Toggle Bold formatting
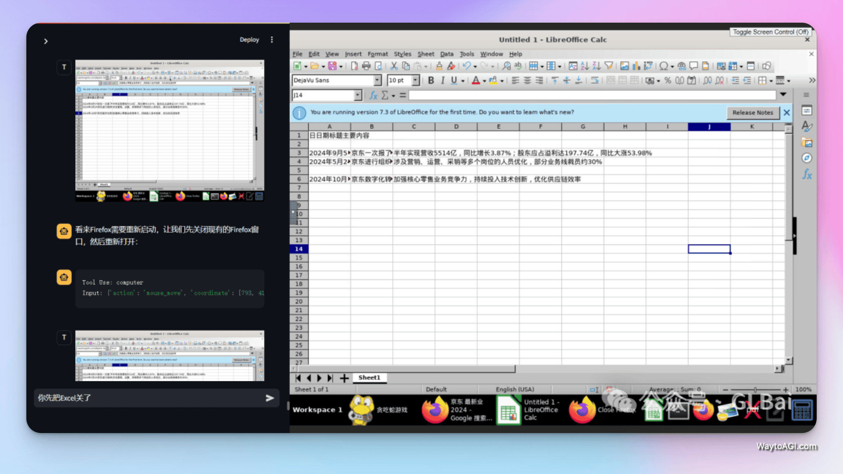 (431, 80)
